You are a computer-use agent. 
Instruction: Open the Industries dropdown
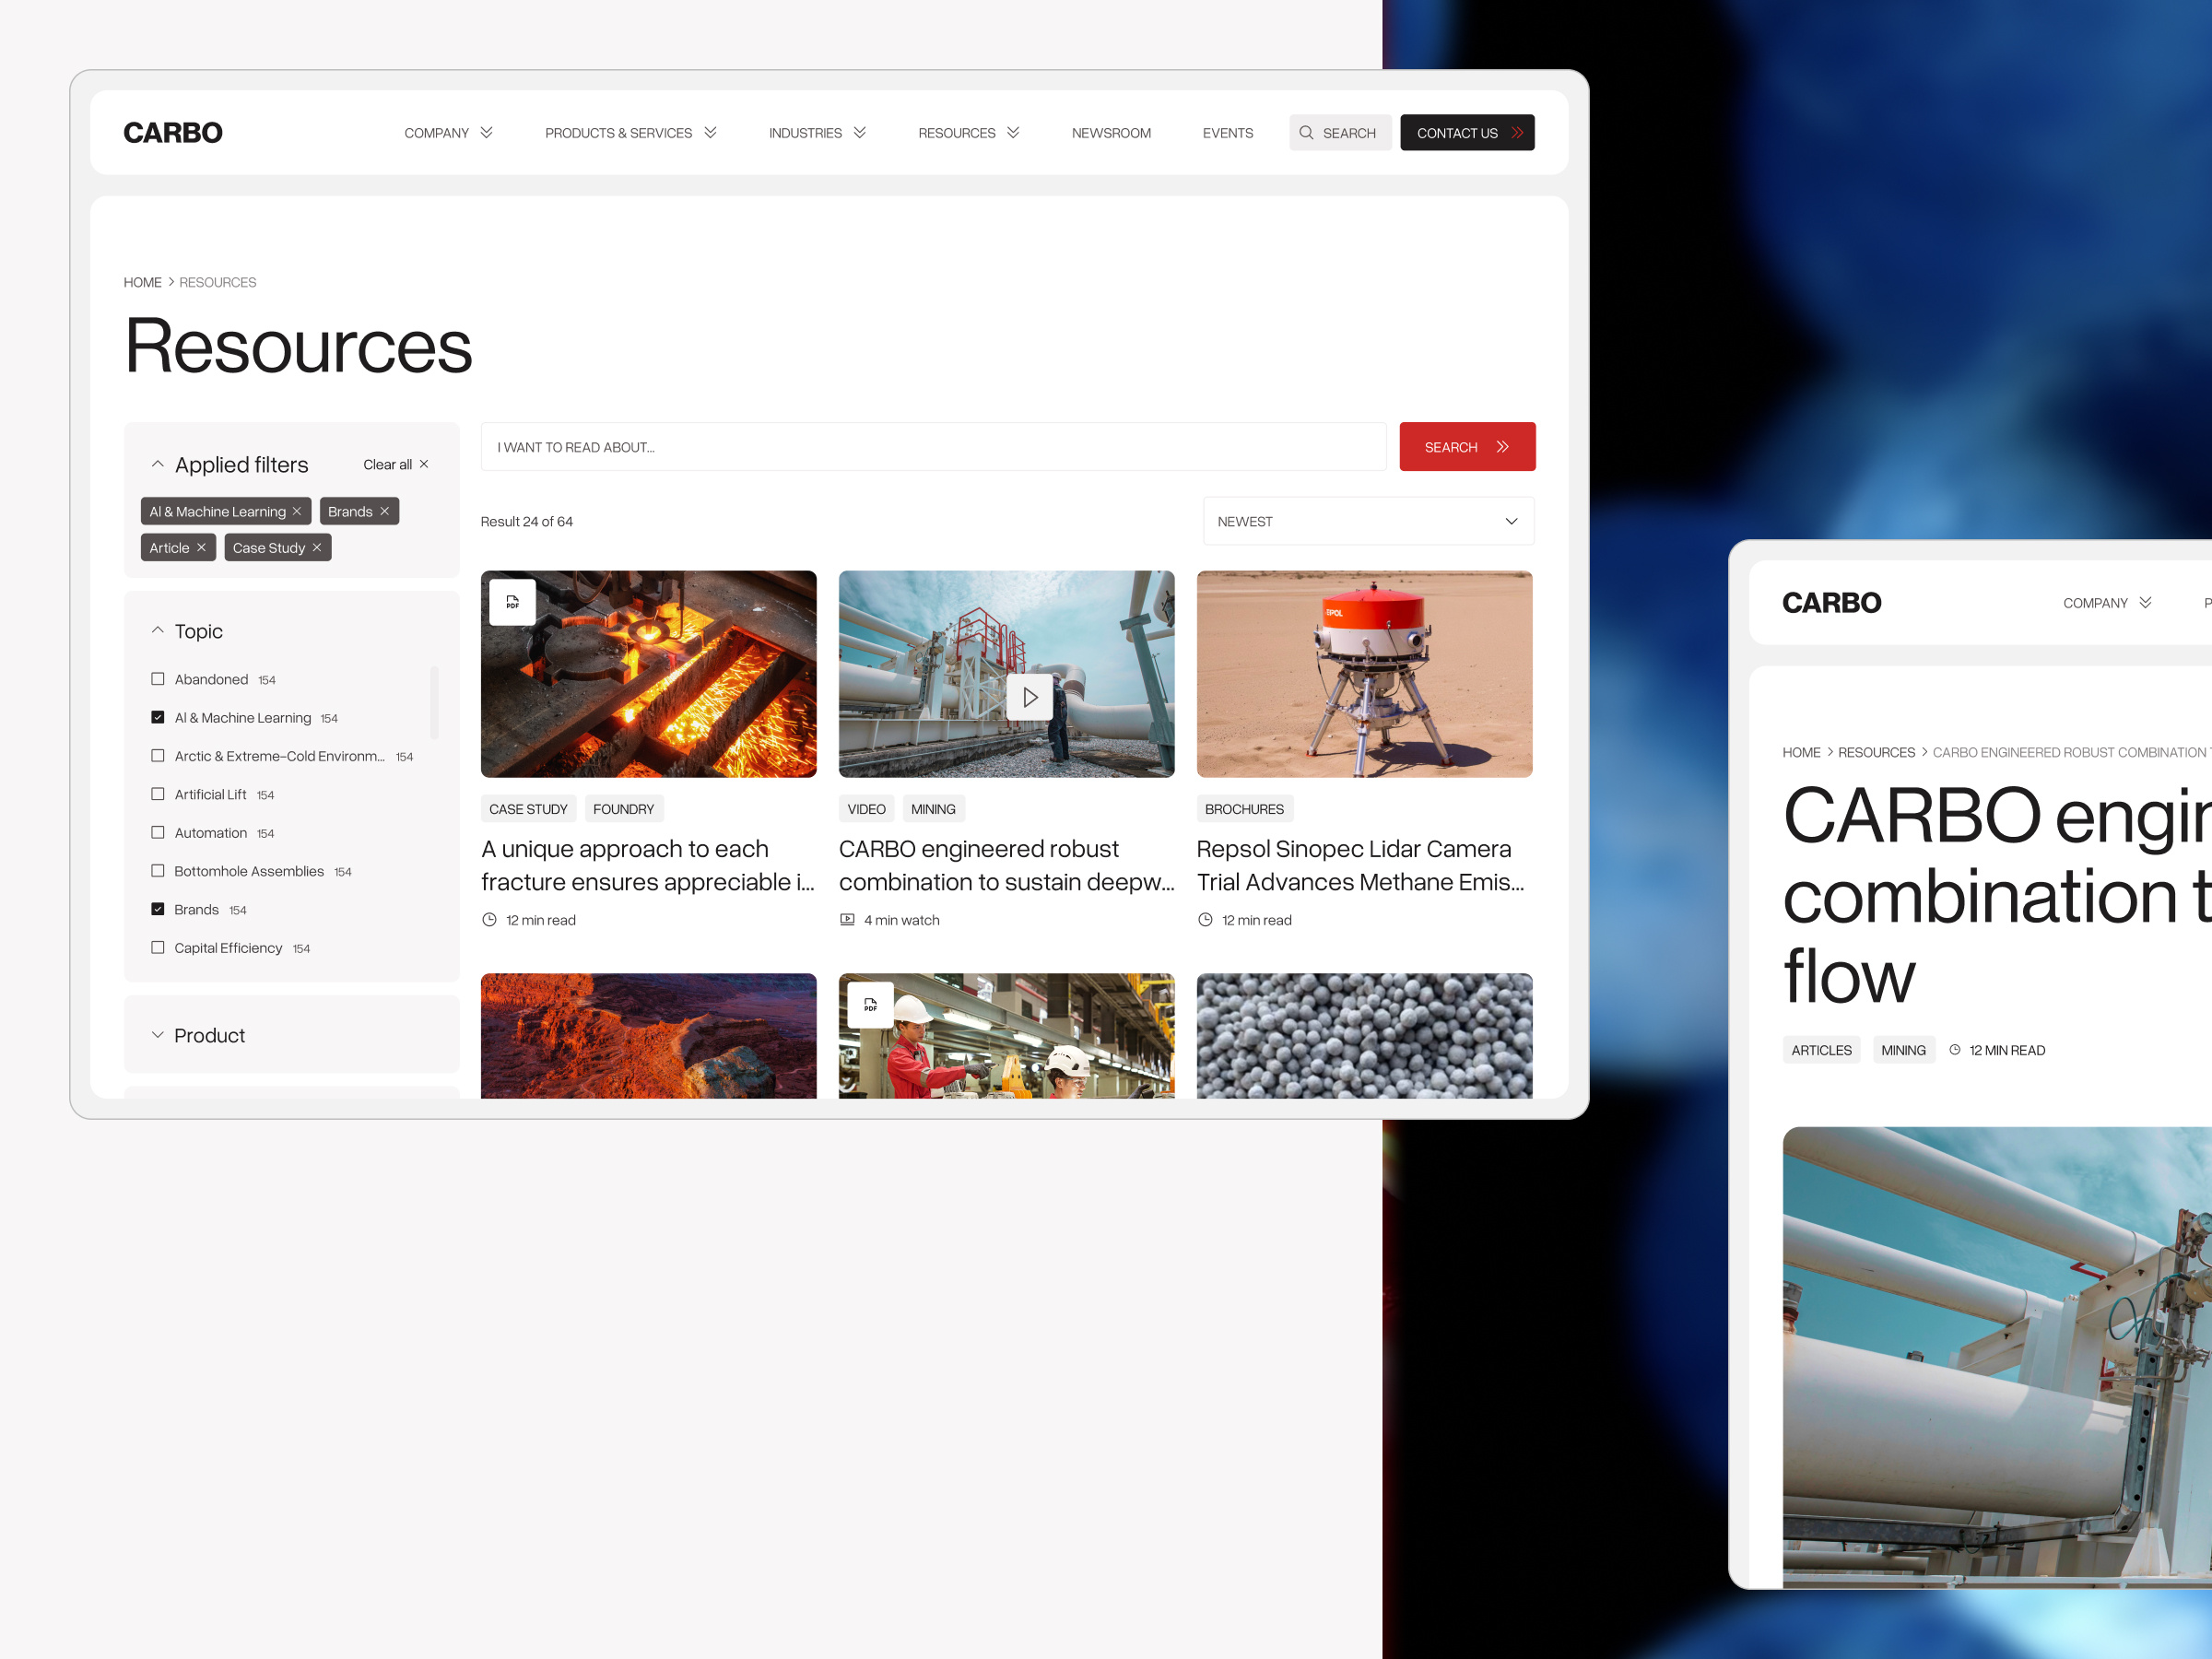817,133
